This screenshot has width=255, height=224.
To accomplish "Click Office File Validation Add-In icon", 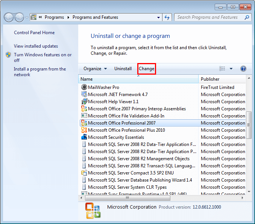I will point(84,116).
